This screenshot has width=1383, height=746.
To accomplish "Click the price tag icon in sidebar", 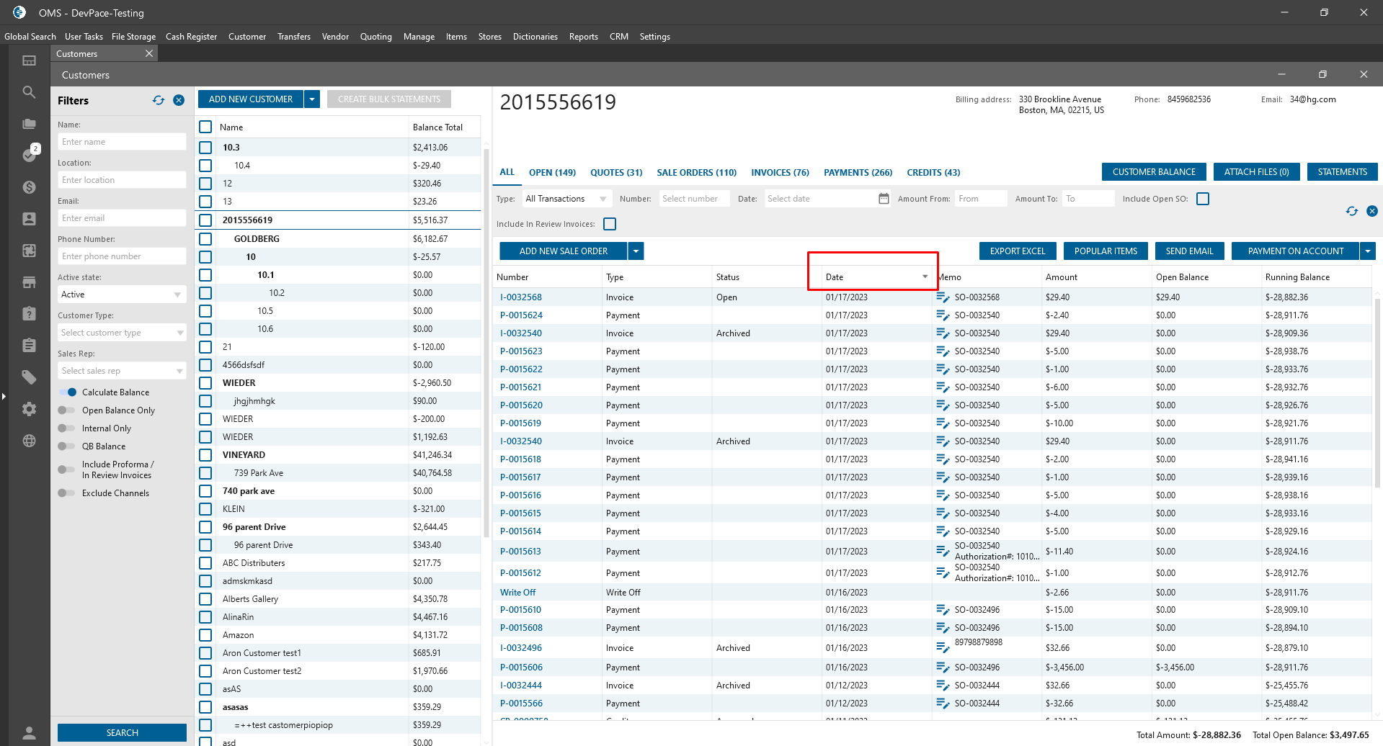I will pyautogui.click(x=29, y=377).
